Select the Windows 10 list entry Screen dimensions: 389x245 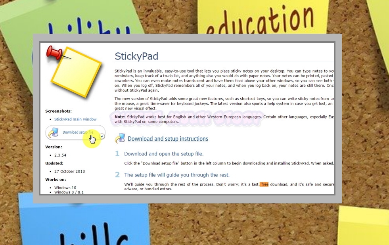(x=65, y=188)
